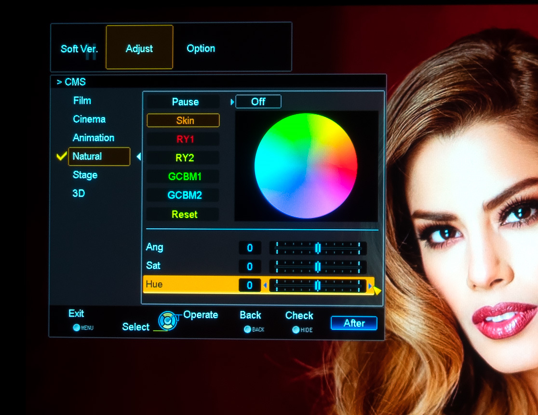Select the Adjust tab
The image size is (538, 415).
[x=139, y=47]
